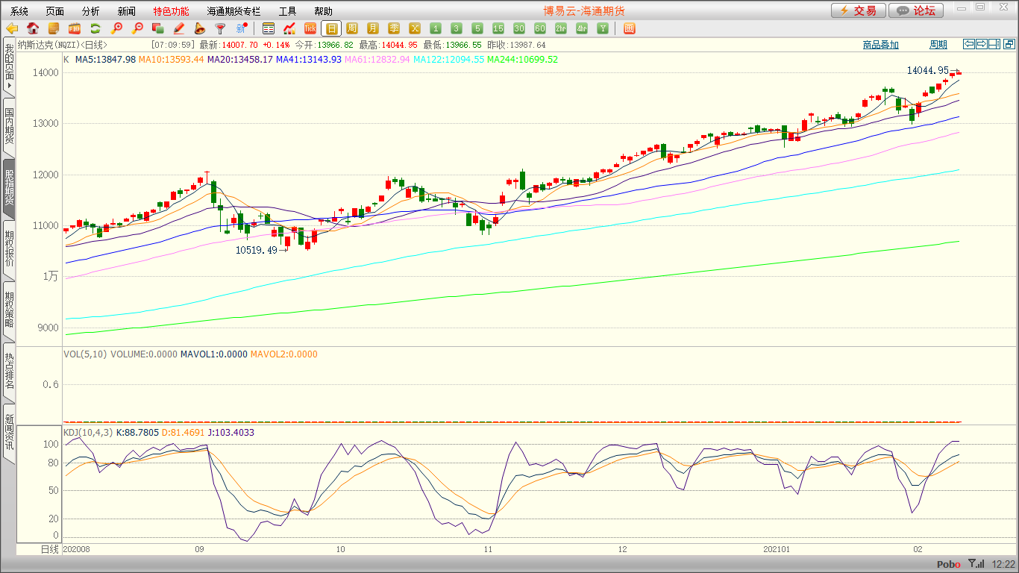The image size is (1019, 573).
Task: Click the 论坛 forum button
Action: pyautogui.click(x=916, y=10)
